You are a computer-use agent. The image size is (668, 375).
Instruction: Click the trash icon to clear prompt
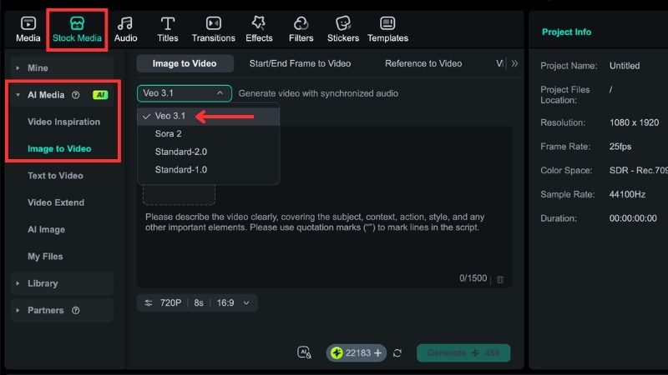pyautogui.click(x=500, y=279)
